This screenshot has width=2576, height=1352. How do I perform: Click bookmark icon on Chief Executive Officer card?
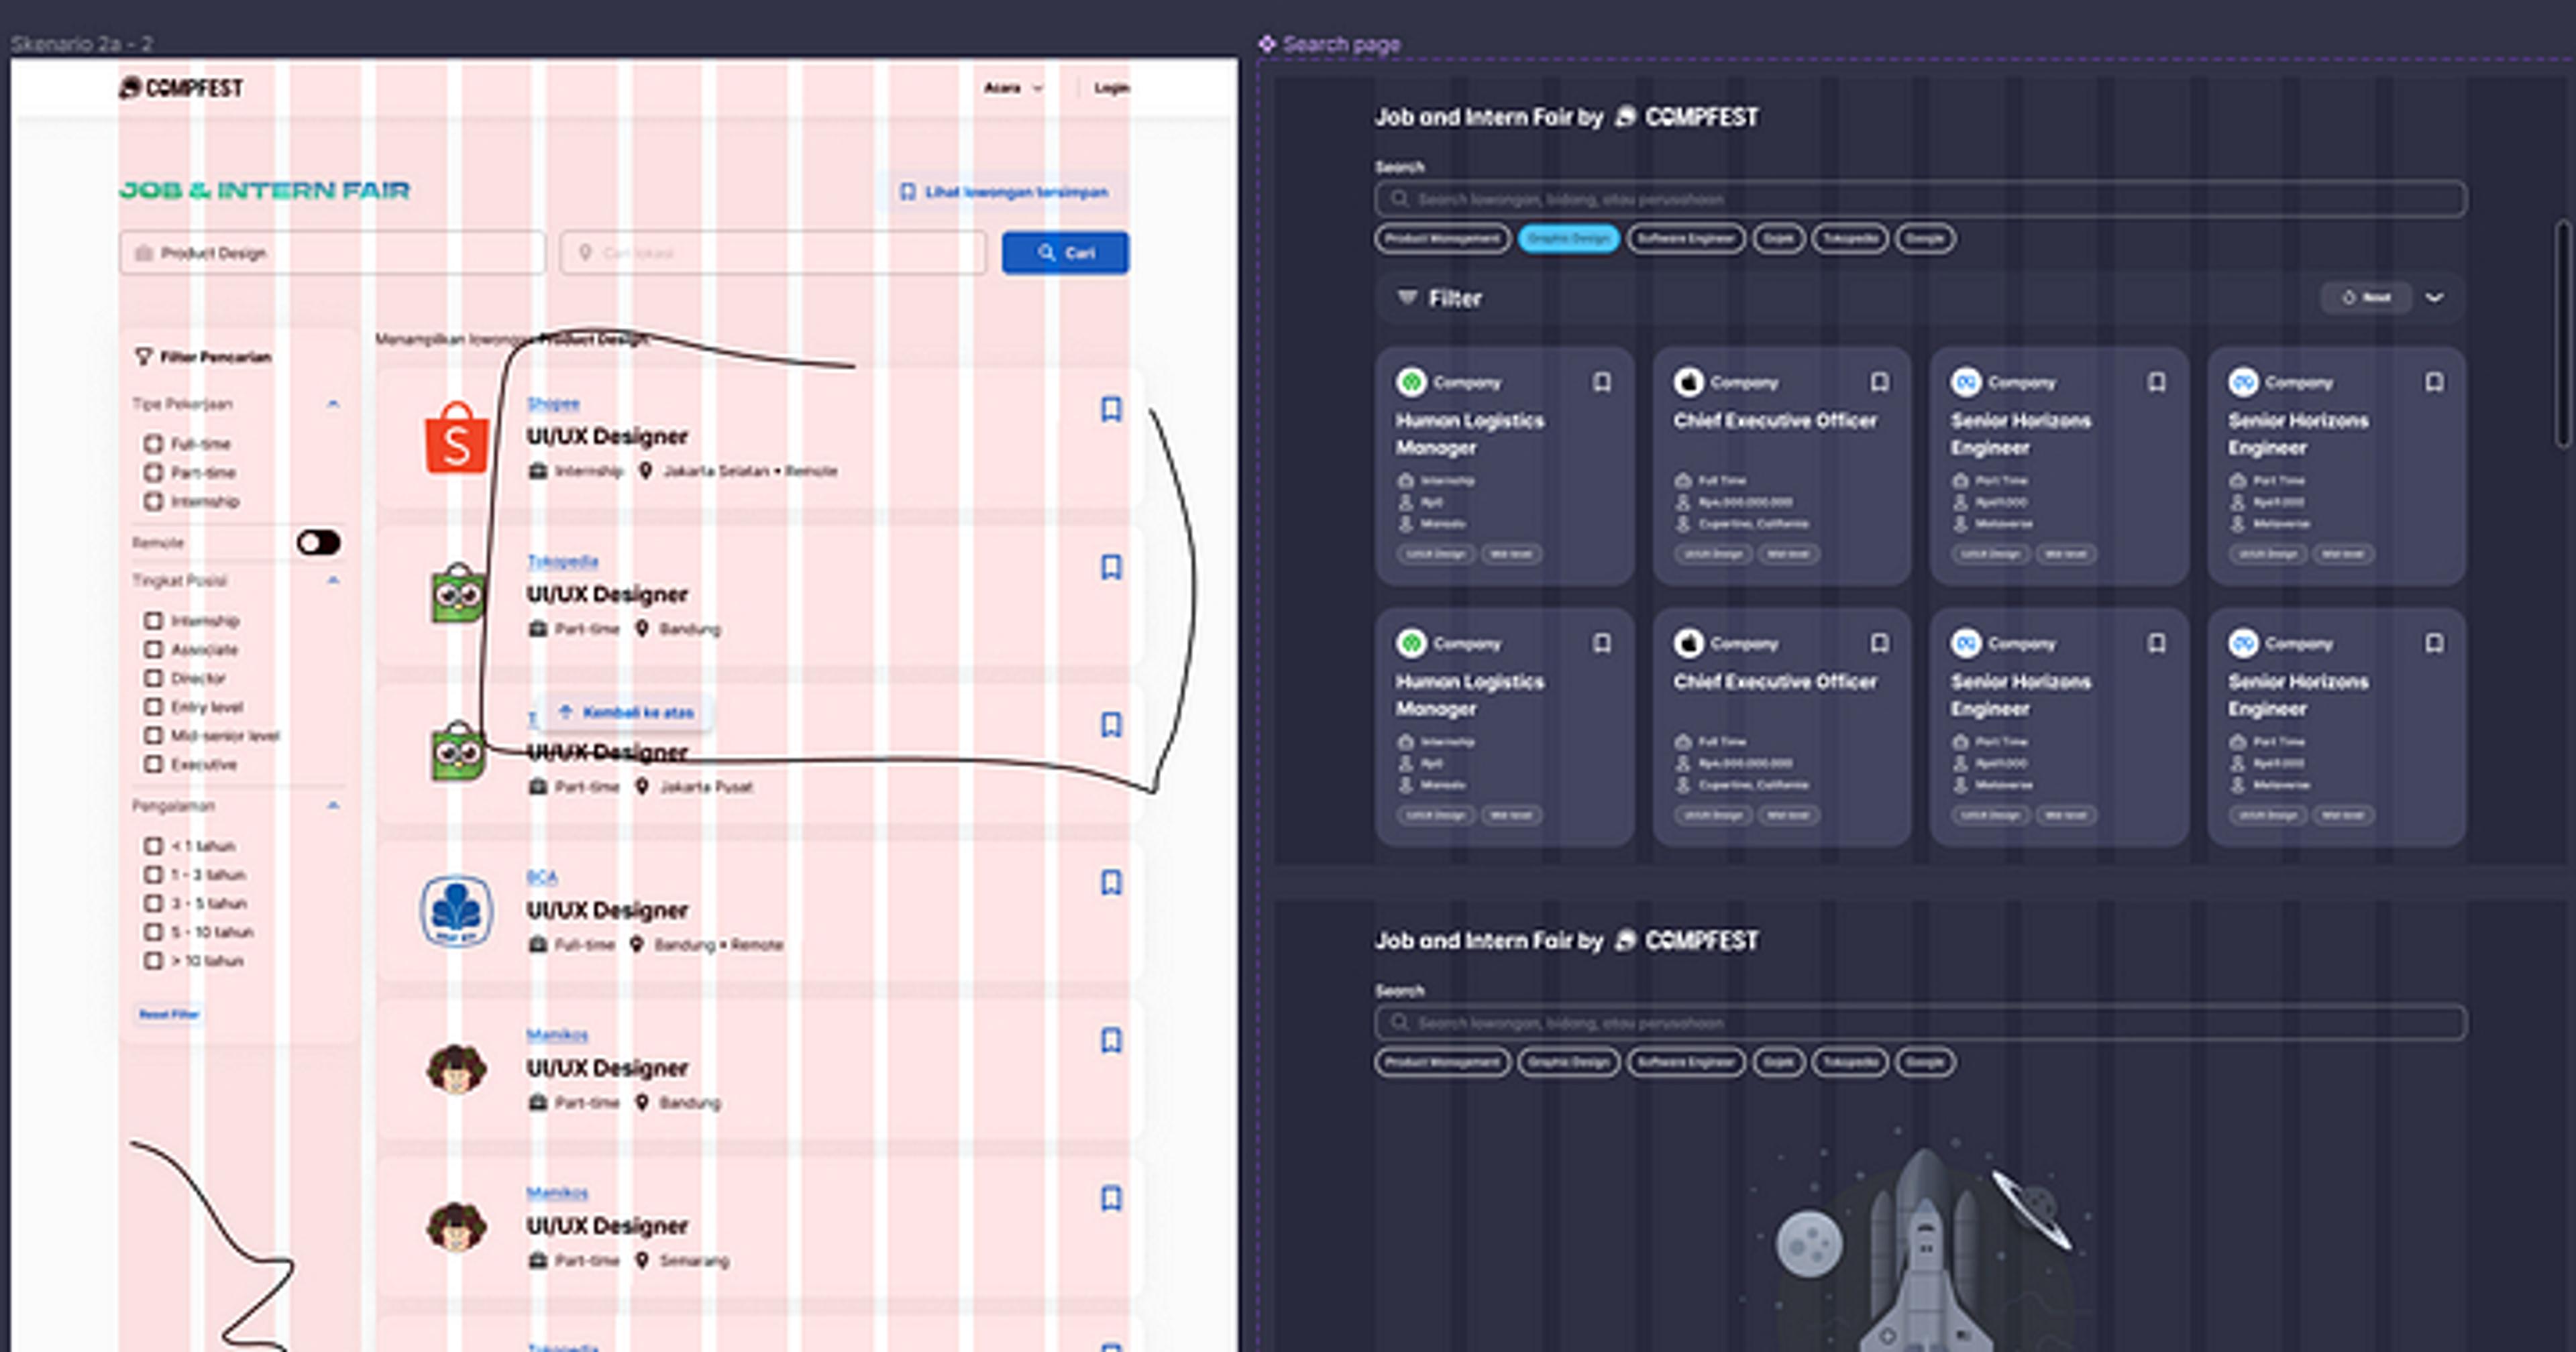pyautogui.click(x=1879, y=382)
